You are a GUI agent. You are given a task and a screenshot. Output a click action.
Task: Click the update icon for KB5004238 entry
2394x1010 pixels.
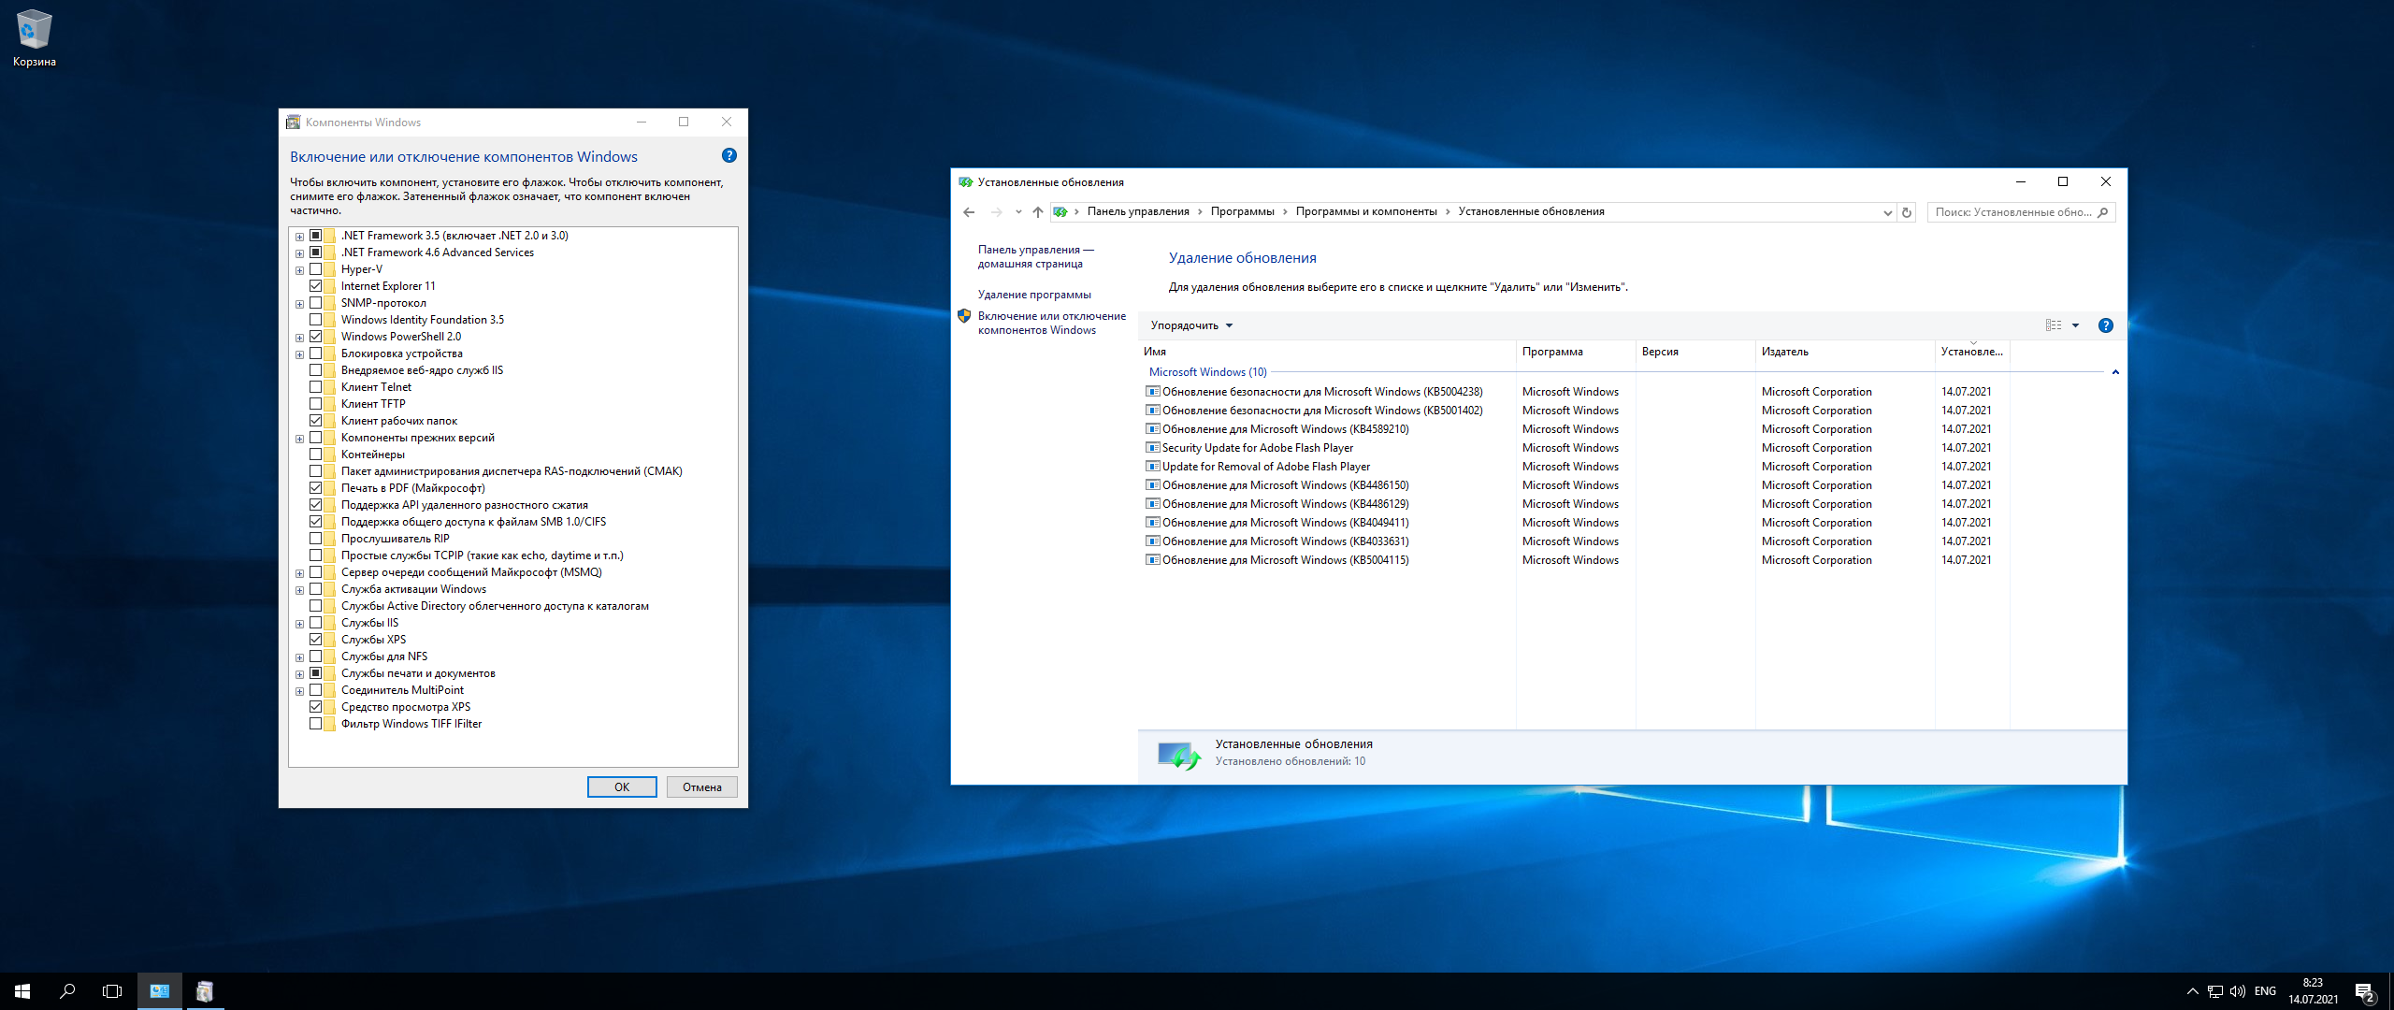(x=1153, y=392)
